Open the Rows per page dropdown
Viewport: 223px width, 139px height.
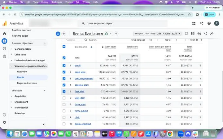point(154,40)
